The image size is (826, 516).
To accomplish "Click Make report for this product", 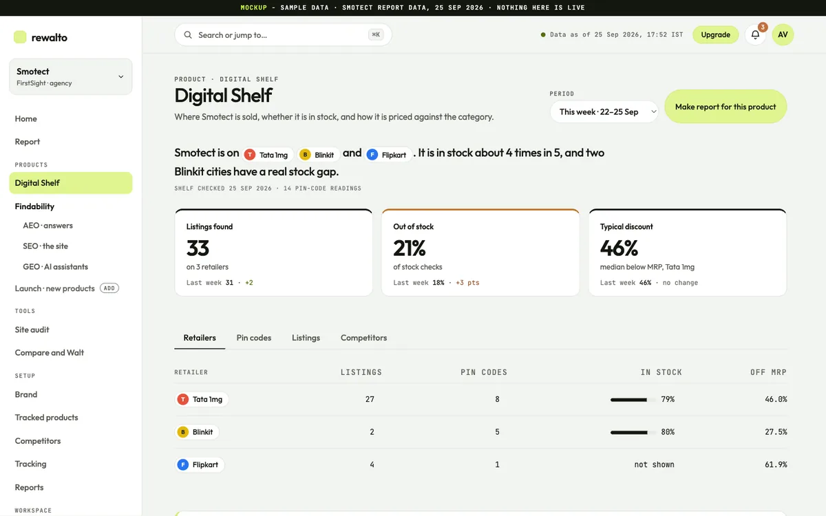I will (x=726, y=107).
